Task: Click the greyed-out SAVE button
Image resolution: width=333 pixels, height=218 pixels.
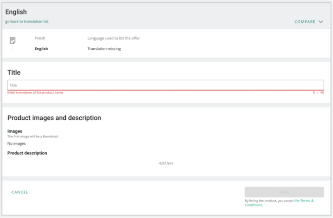Action: pyautogui.click(x=284, y=192)
